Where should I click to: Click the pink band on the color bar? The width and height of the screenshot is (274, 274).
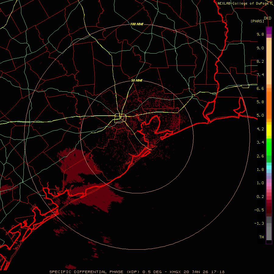point(269,184)
